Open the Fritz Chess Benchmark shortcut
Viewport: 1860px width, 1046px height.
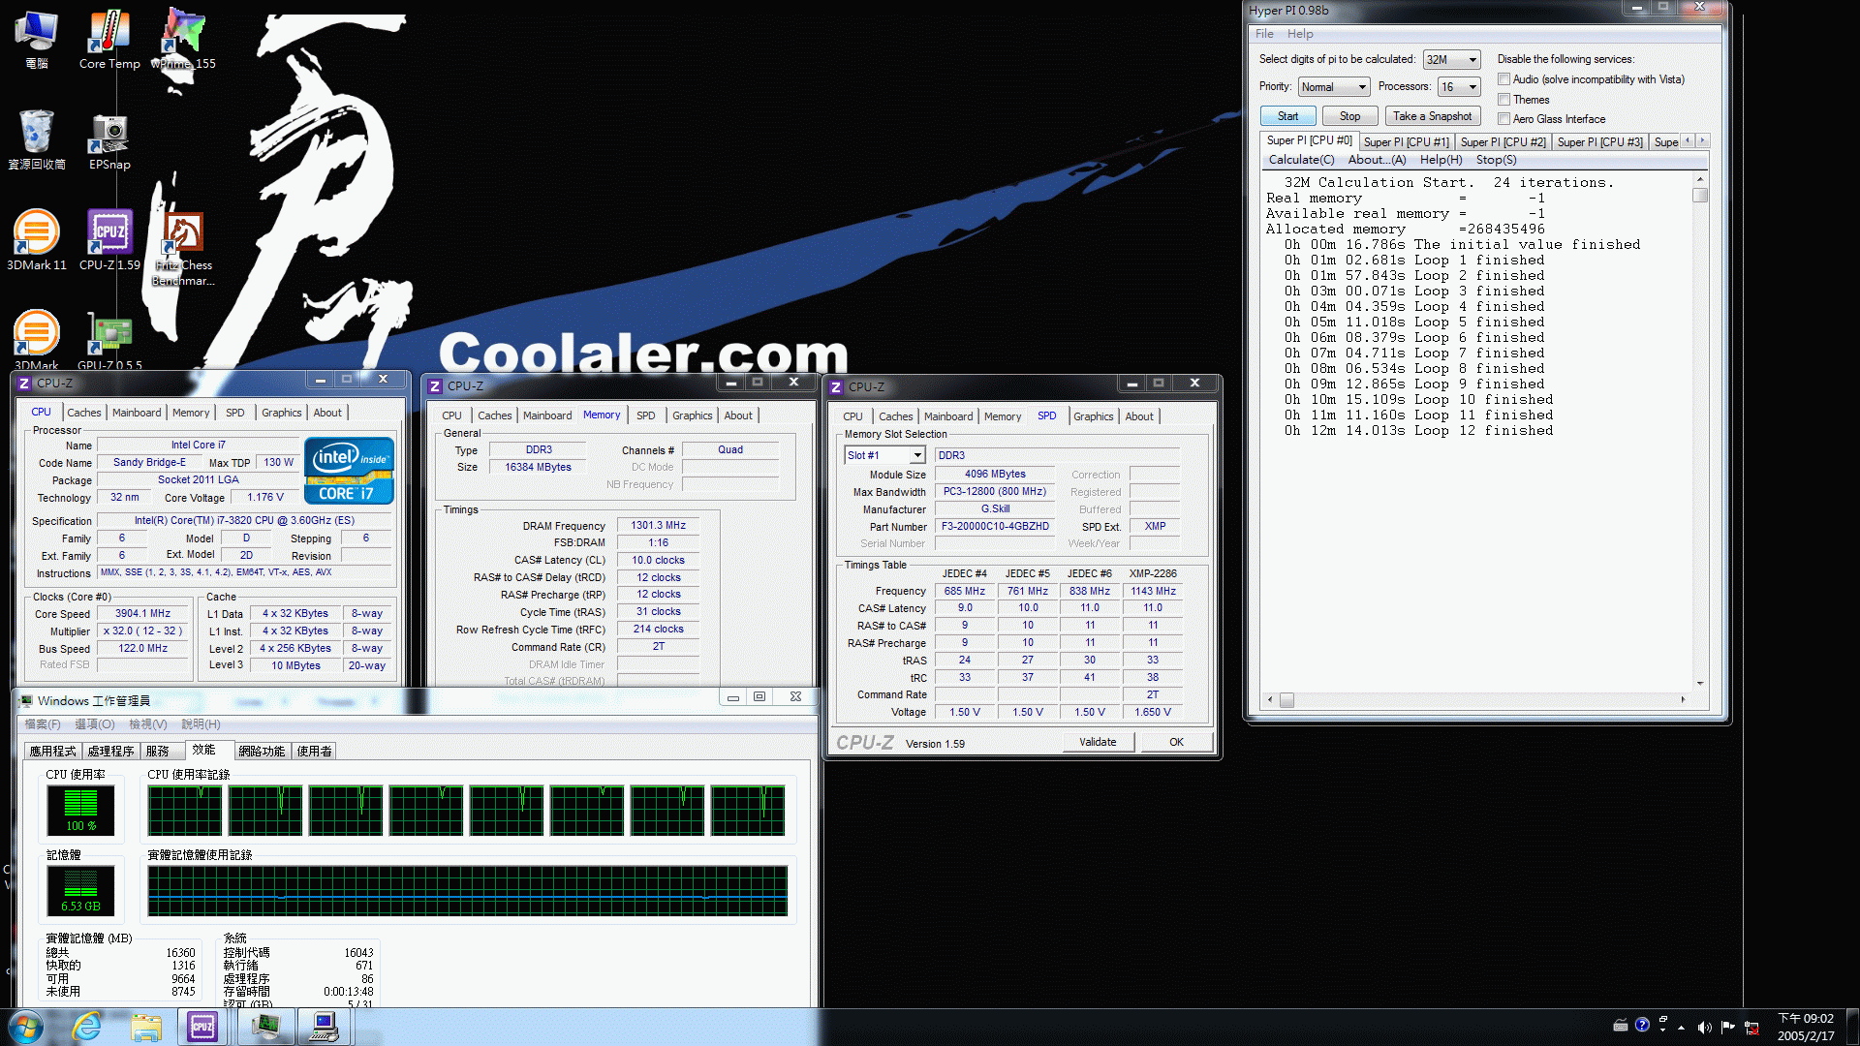pos(183,248)
